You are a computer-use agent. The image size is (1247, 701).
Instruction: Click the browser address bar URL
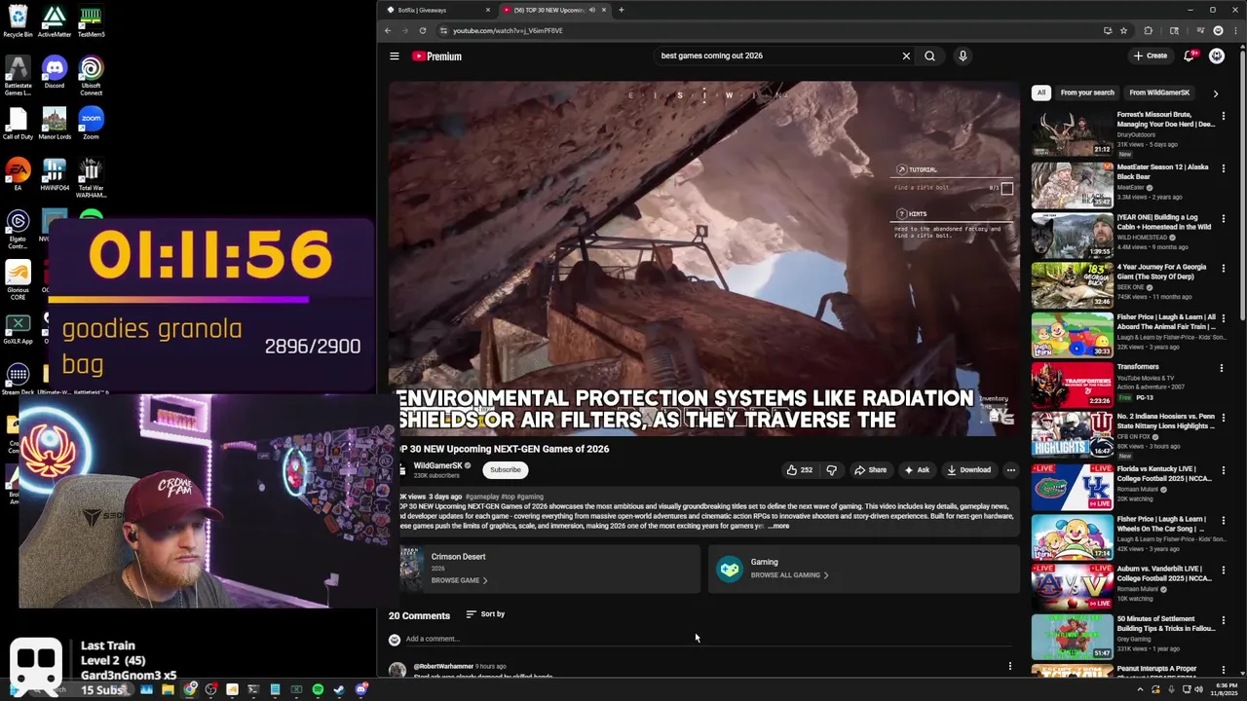(508, 30)
